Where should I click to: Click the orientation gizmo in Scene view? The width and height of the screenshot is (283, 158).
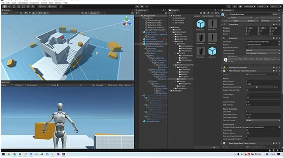[127, 22]
